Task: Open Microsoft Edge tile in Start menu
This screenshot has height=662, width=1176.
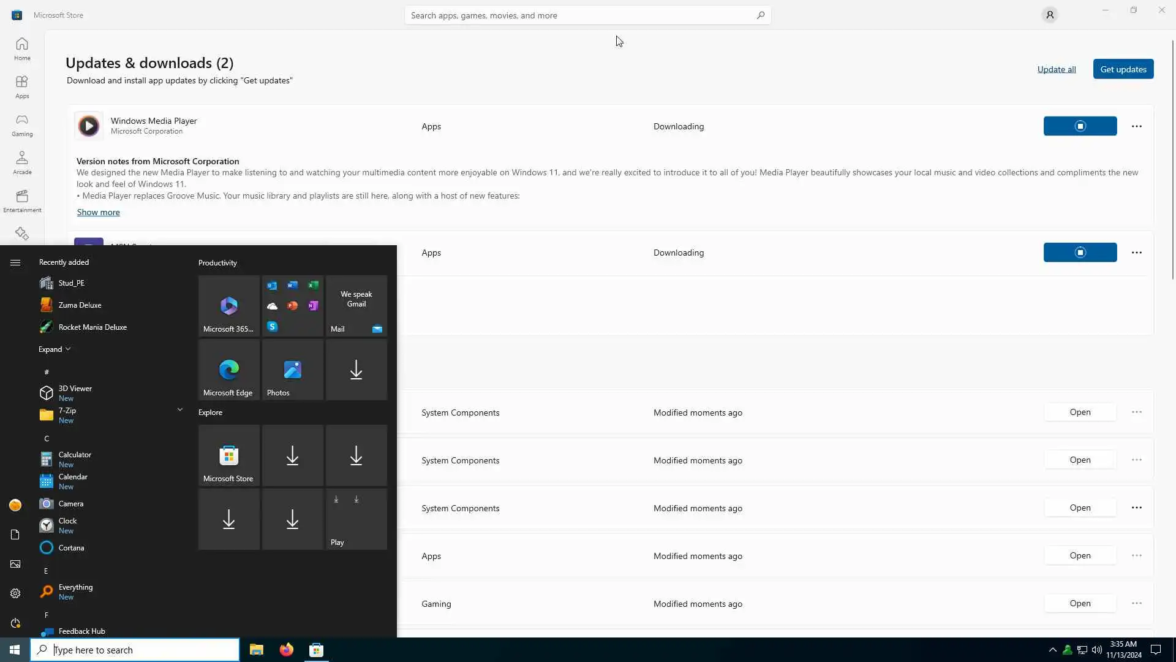Action: (228, 370)
